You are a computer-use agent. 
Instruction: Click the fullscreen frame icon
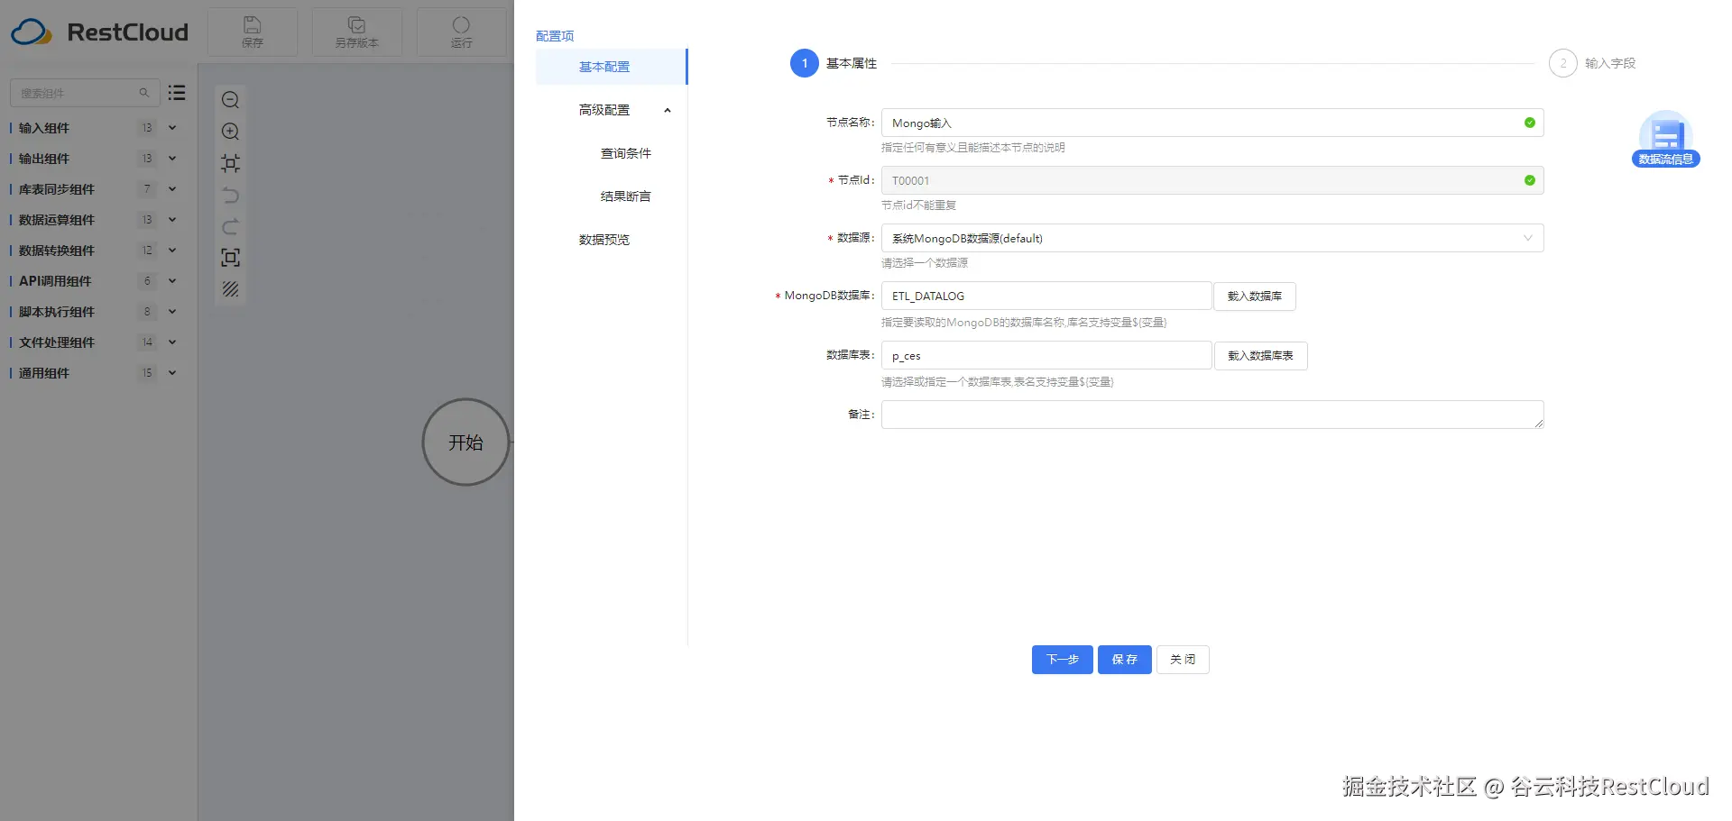[x=231, y=258]
